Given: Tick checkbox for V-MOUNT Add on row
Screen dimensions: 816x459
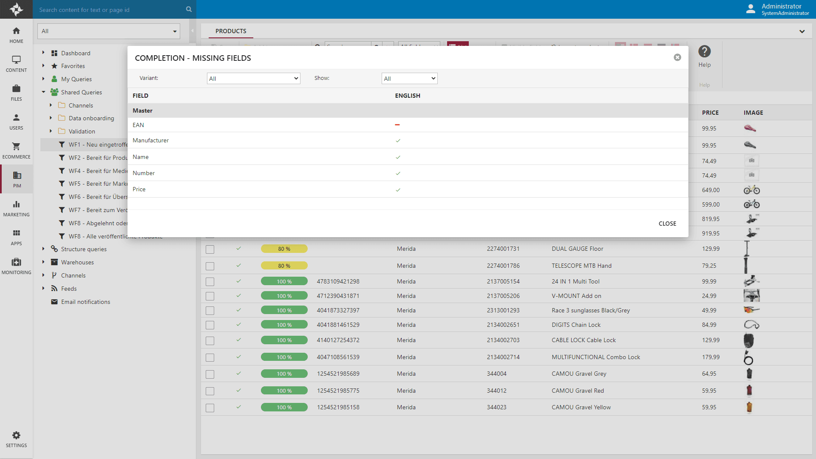Looking at the screenshot, I should coord(210,296).
